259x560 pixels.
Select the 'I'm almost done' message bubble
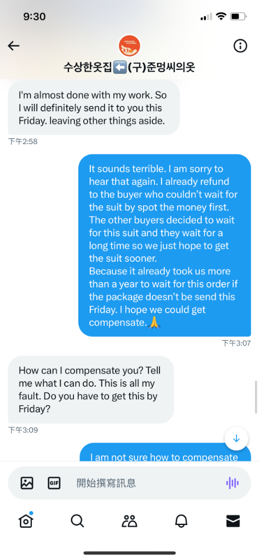coord(94,108)
